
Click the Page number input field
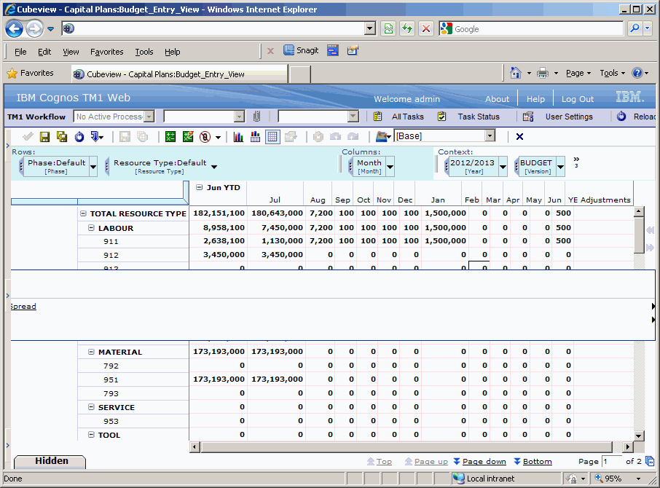(612, 462)
